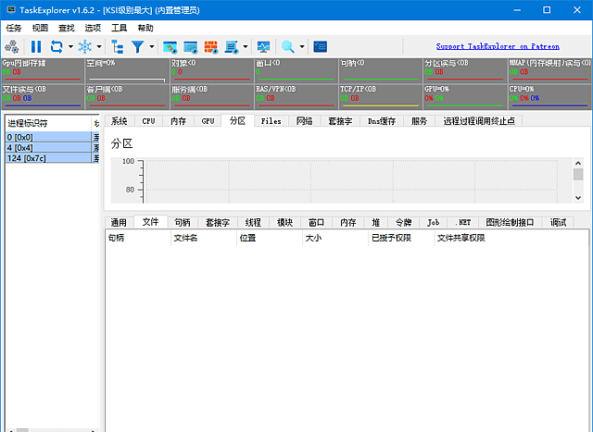Open the .NET process tab
Image resolution: width=593 pixels, height=432 pixels.
(x=463, y=222)
